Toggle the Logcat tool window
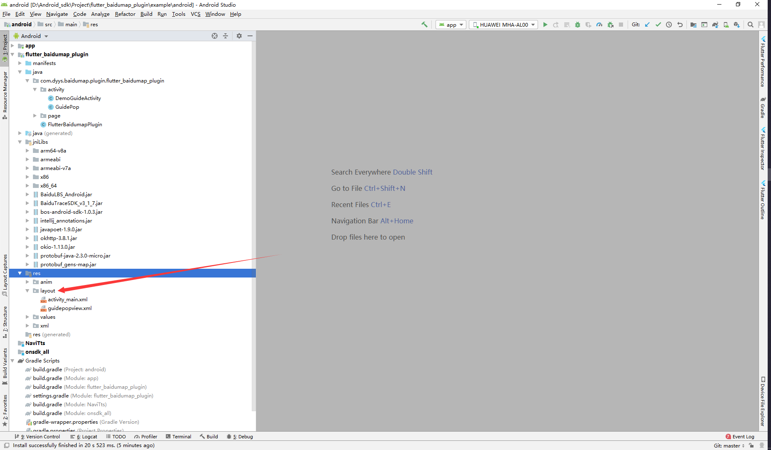Image resolution: width=771 pixels, height=450 pixels. coord(84,437)
